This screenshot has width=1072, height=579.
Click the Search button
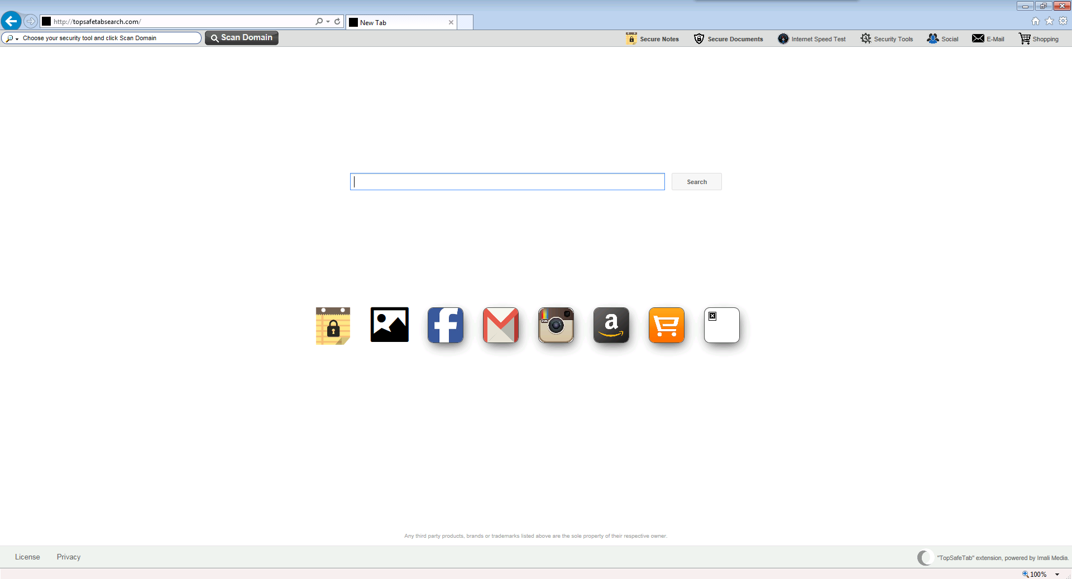coord(697,182)
